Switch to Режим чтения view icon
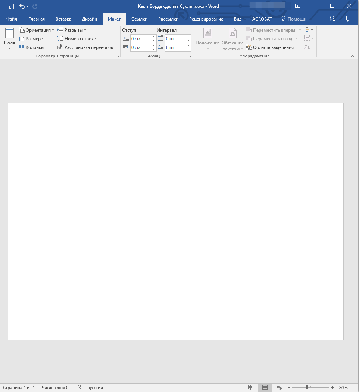The height and width of the screenshot is (392, 359). point(251,387)
